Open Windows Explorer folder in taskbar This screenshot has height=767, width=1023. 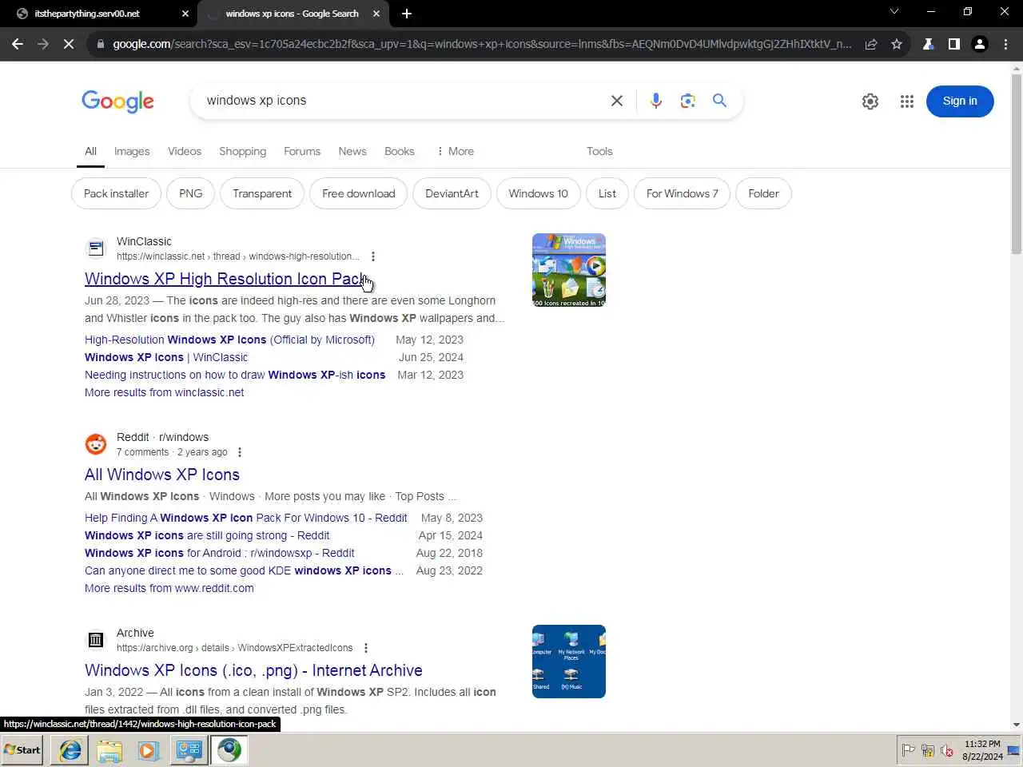(x=109, y=750)
